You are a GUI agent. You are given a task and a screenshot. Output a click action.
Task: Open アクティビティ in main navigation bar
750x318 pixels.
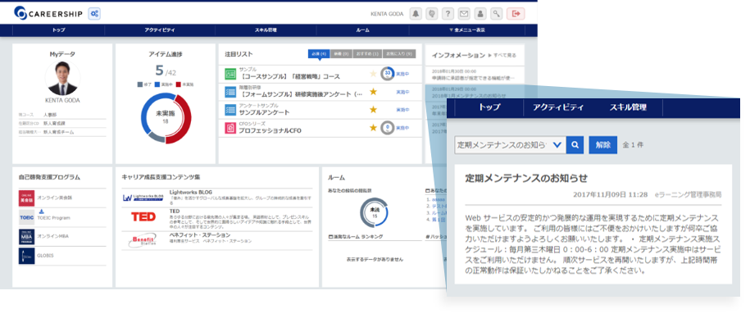[x=160, y=30]
